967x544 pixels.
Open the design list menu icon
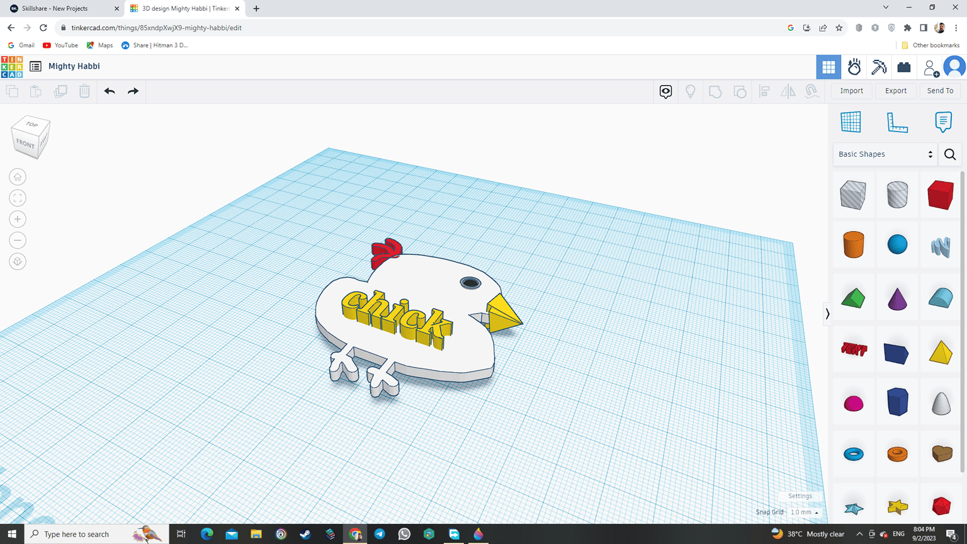click(x=35, y=66)
